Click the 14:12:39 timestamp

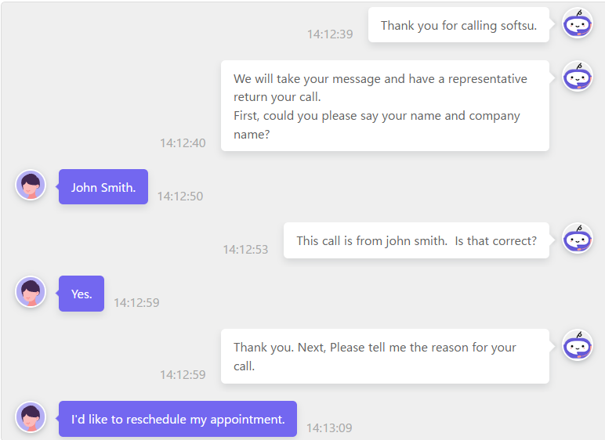pyautogui.click(x=330, y=34)
